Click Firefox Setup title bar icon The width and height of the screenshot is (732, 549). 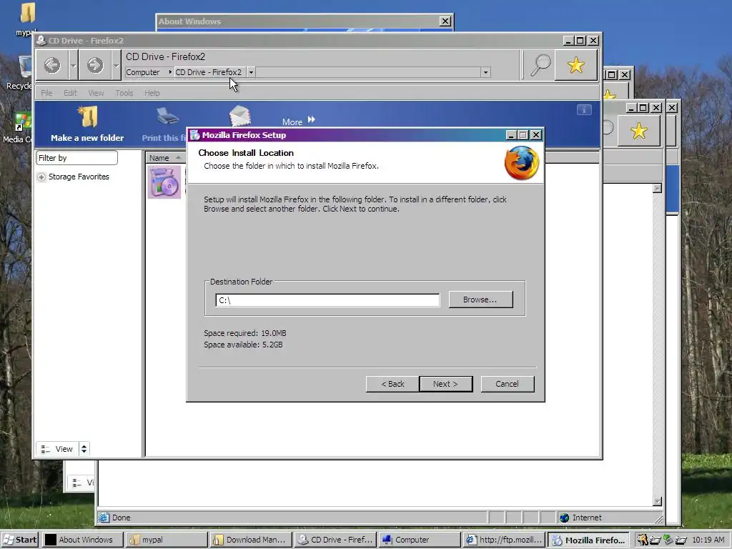click(x=195, y=135)
